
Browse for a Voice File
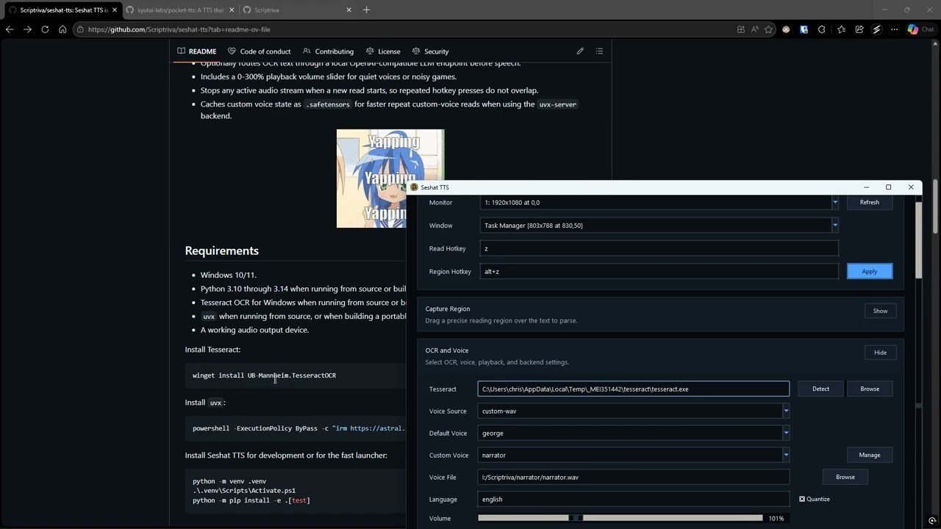pyautogui.click(x=845, y=477)
